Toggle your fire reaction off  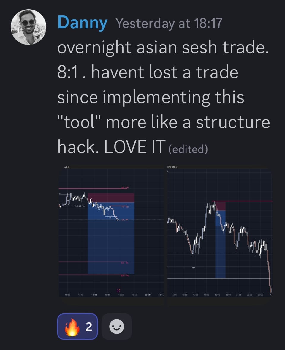77,327
